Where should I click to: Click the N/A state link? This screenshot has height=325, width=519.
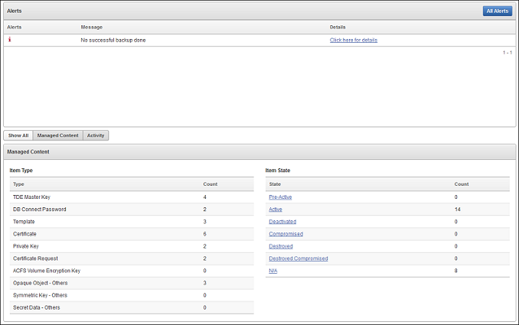pos(273,271)
